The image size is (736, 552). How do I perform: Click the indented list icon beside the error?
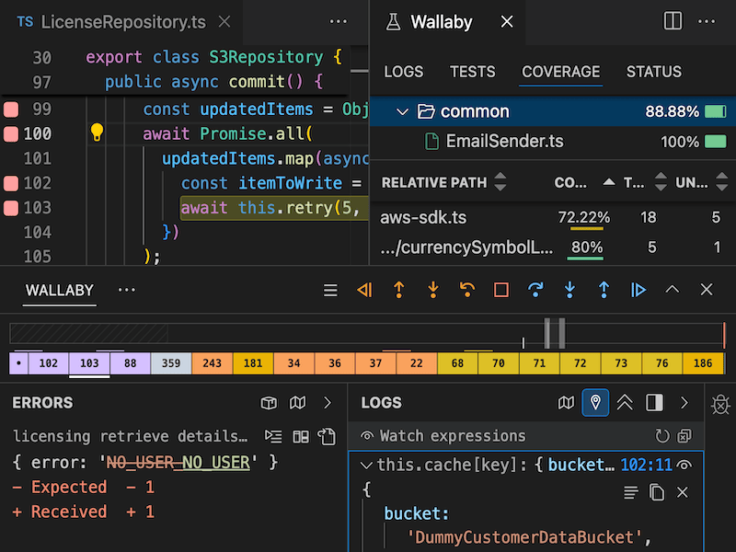[x=273, y=436]
